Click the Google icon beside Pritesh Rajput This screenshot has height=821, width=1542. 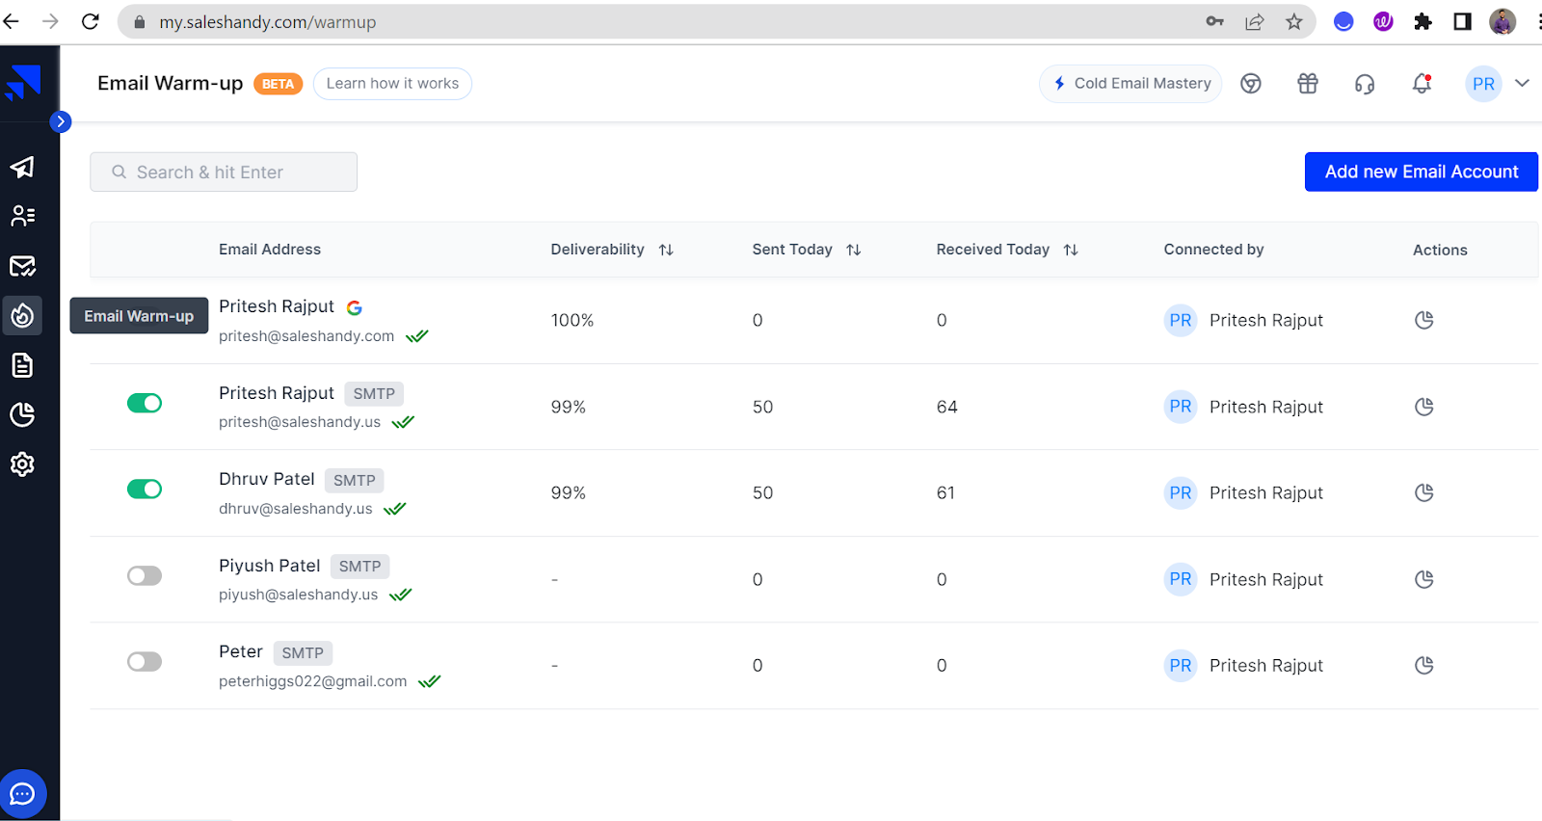click(355, 307)
